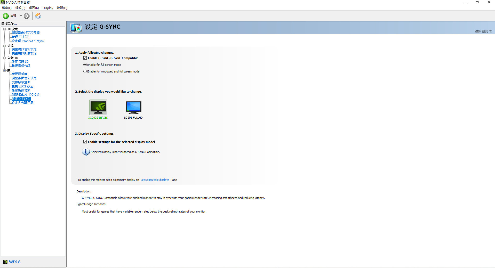Open the Display menu

point(48,8)
